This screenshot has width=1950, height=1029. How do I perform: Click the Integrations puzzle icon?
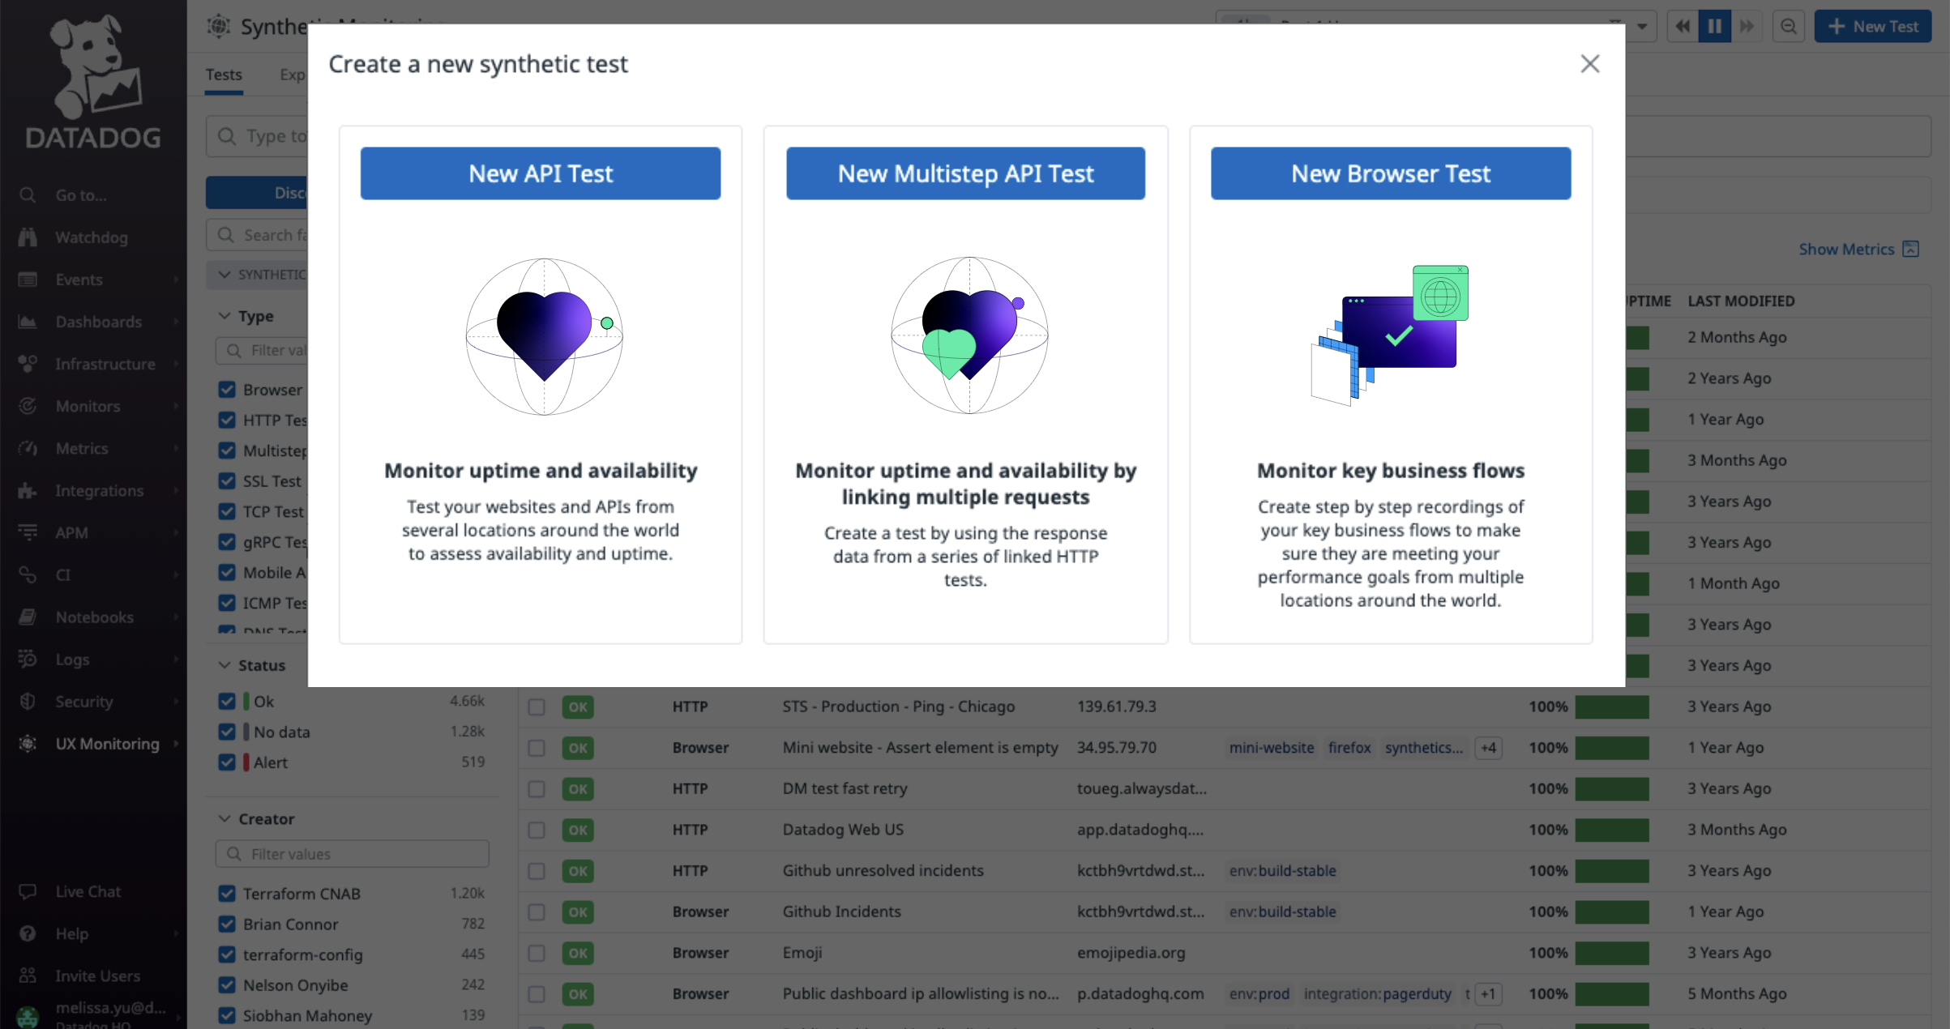[28, 490]
